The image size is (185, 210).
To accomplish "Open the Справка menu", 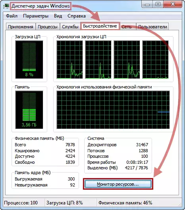I will point(77,16).
